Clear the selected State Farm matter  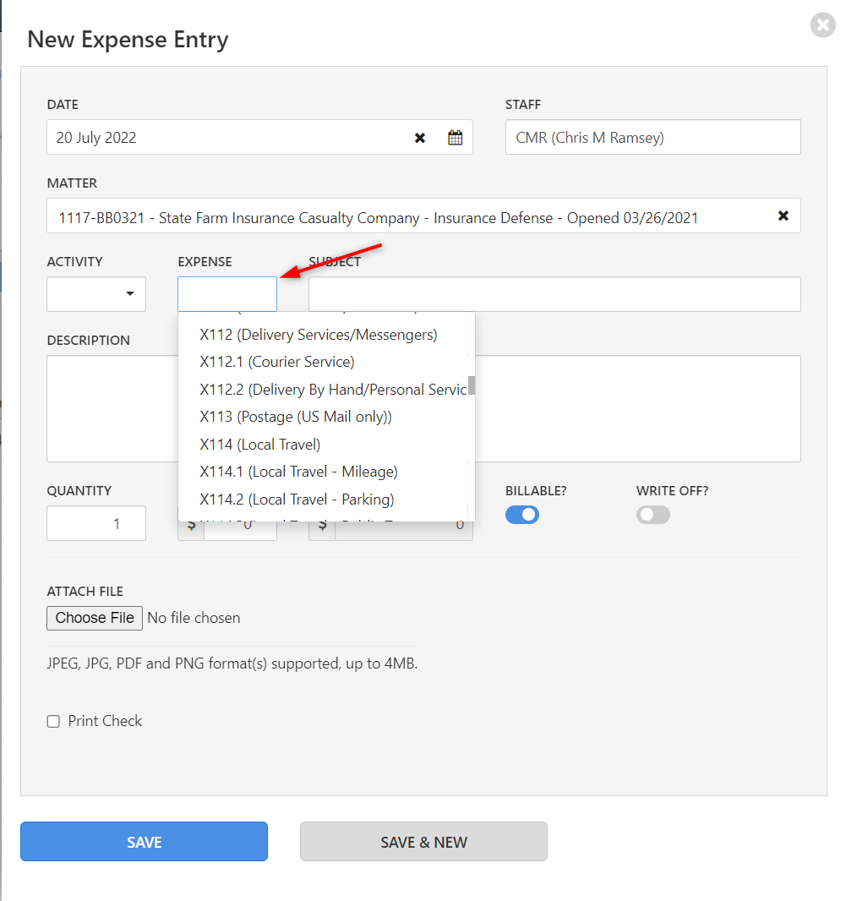784,216
